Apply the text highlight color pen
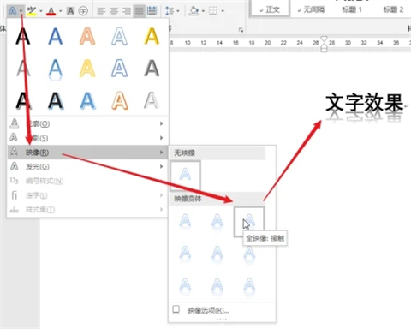The width and height of the screenshot is (411, 329). pos(31,11)
